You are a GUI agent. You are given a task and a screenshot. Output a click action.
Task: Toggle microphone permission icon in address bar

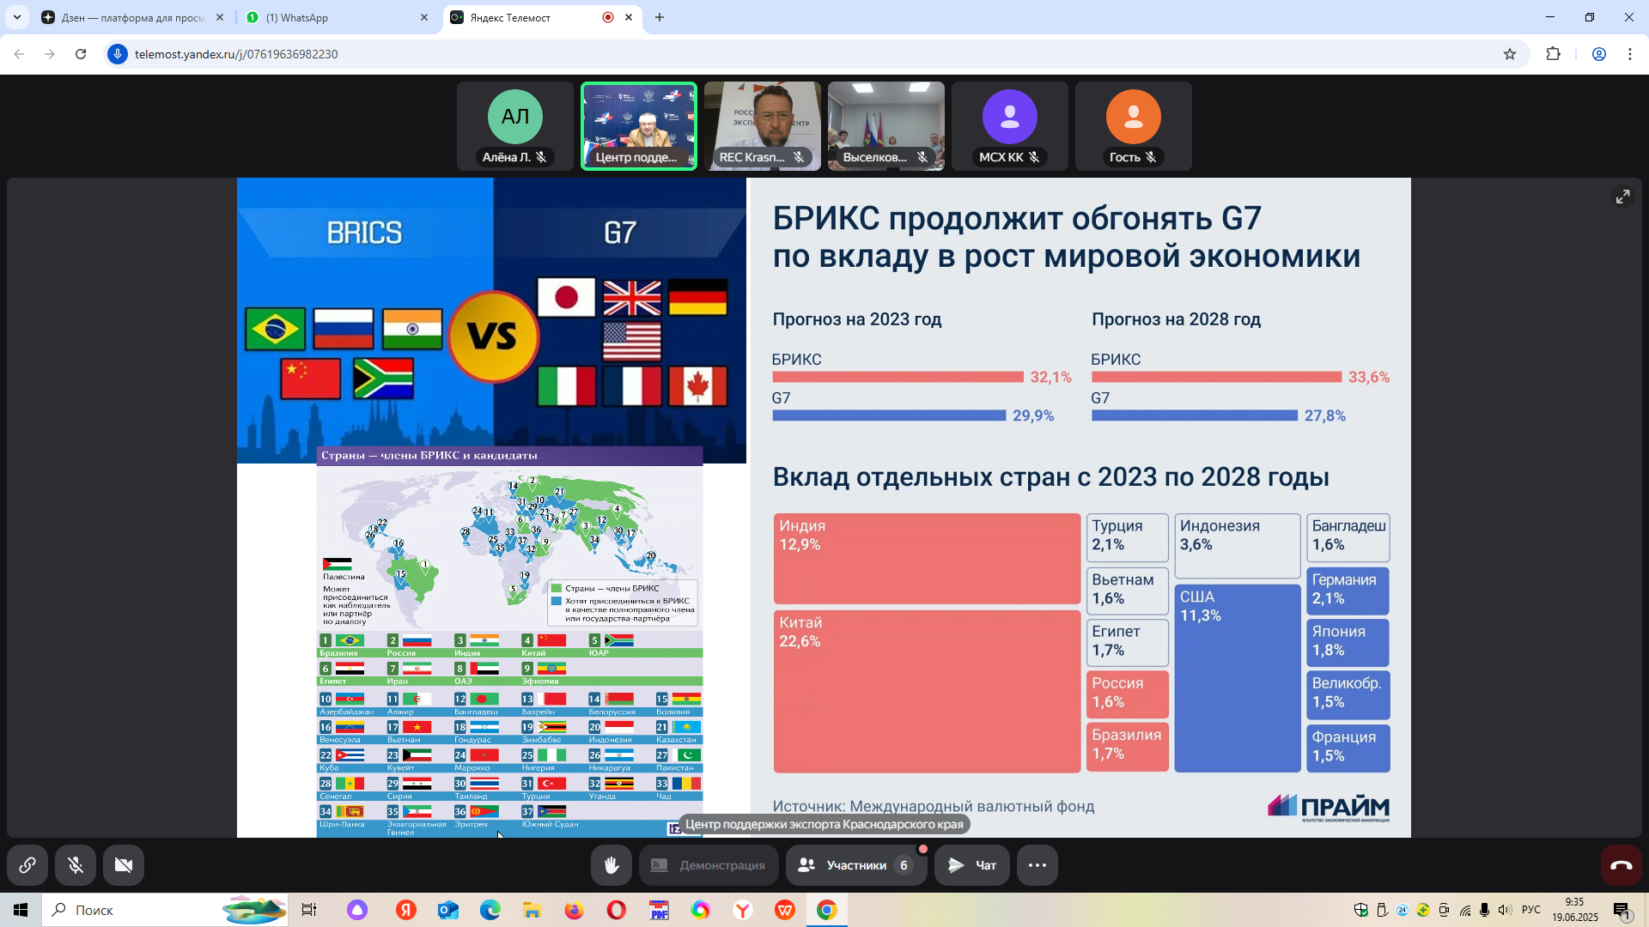(118, 54)
